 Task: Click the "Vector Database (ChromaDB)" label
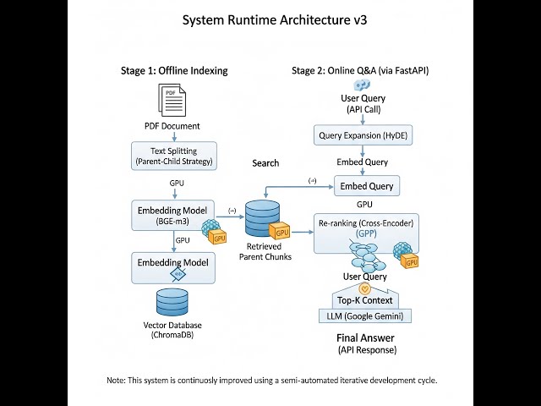172,330
